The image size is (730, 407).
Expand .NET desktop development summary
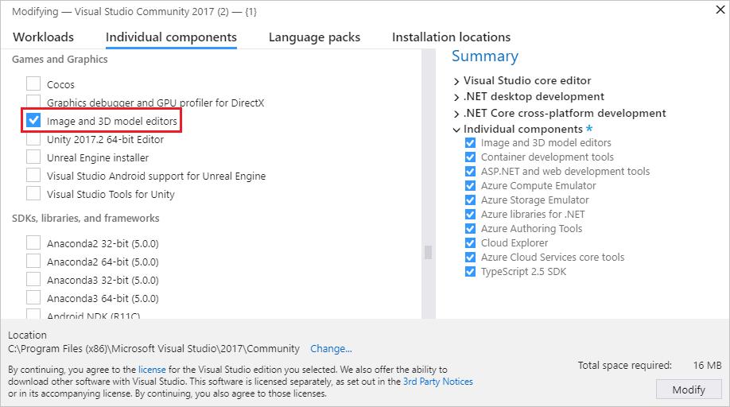pyautogui.click(x=456, y=97)
